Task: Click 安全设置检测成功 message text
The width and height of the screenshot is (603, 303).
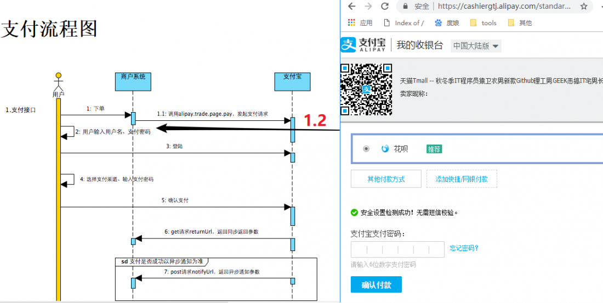Action: click(409, 213)
